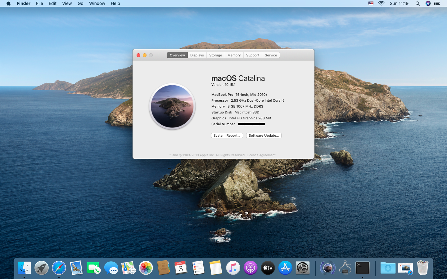Open Calendar showing Nov 3
The image size is (447, 279).
pyautogui.click(x=181, y=268)
